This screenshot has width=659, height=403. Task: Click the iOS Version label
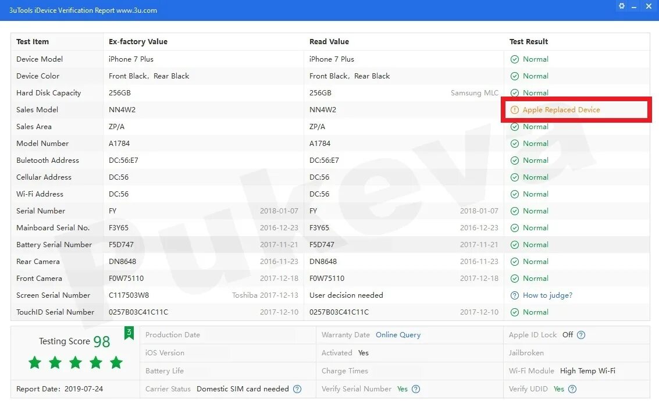tap(165, 353)
